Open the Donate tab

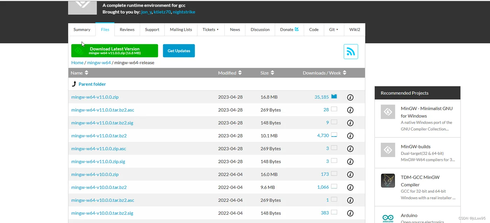pos(289,30)
